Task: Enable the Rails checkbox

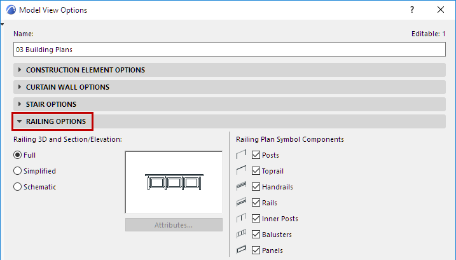Action: tap(256, 203)
